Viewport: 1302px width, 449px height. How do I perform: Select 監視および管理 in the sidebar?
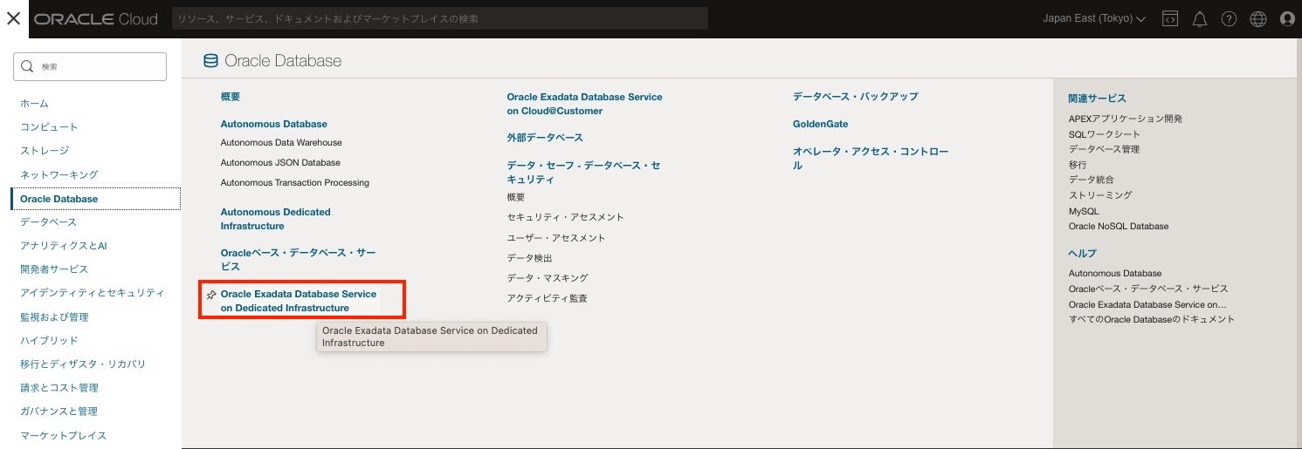tap(54, 316)
